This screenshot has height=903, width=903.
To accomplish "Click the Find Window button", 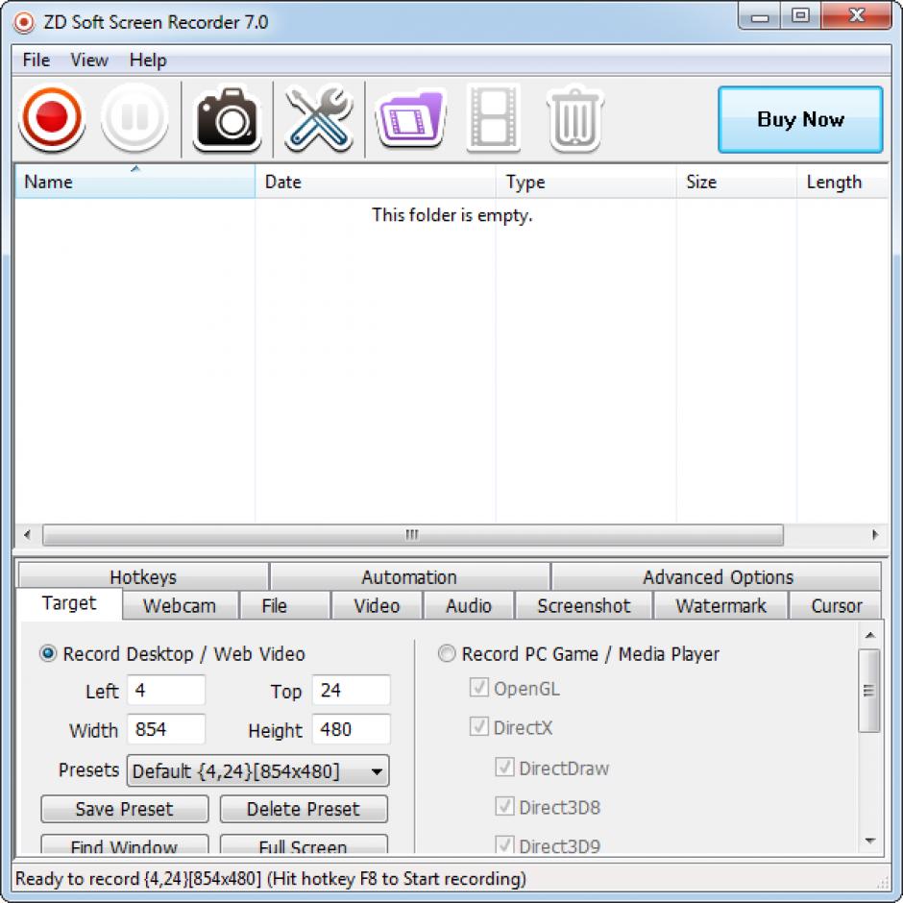I will (124, 844).
